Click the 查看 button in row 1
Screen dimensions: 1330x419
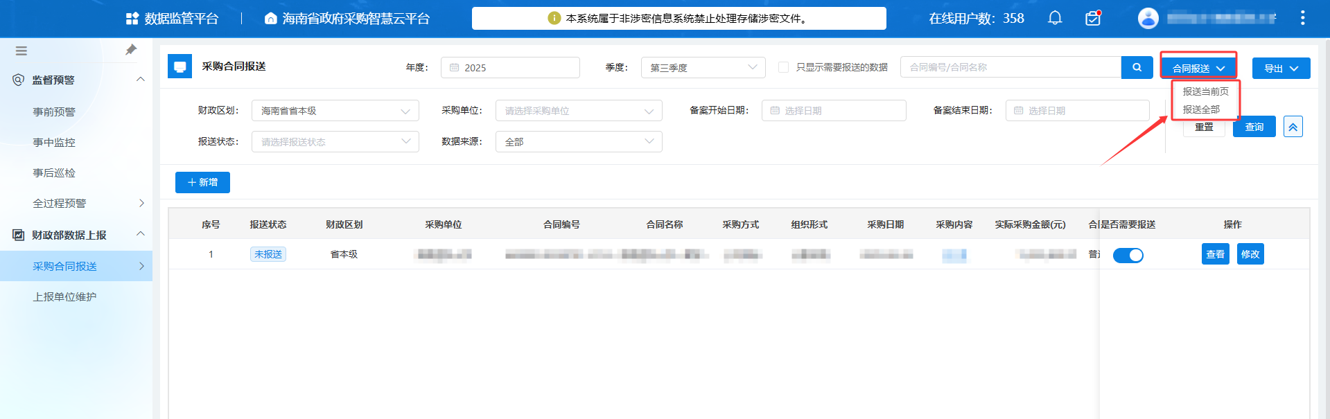[x=1215, y=254]
